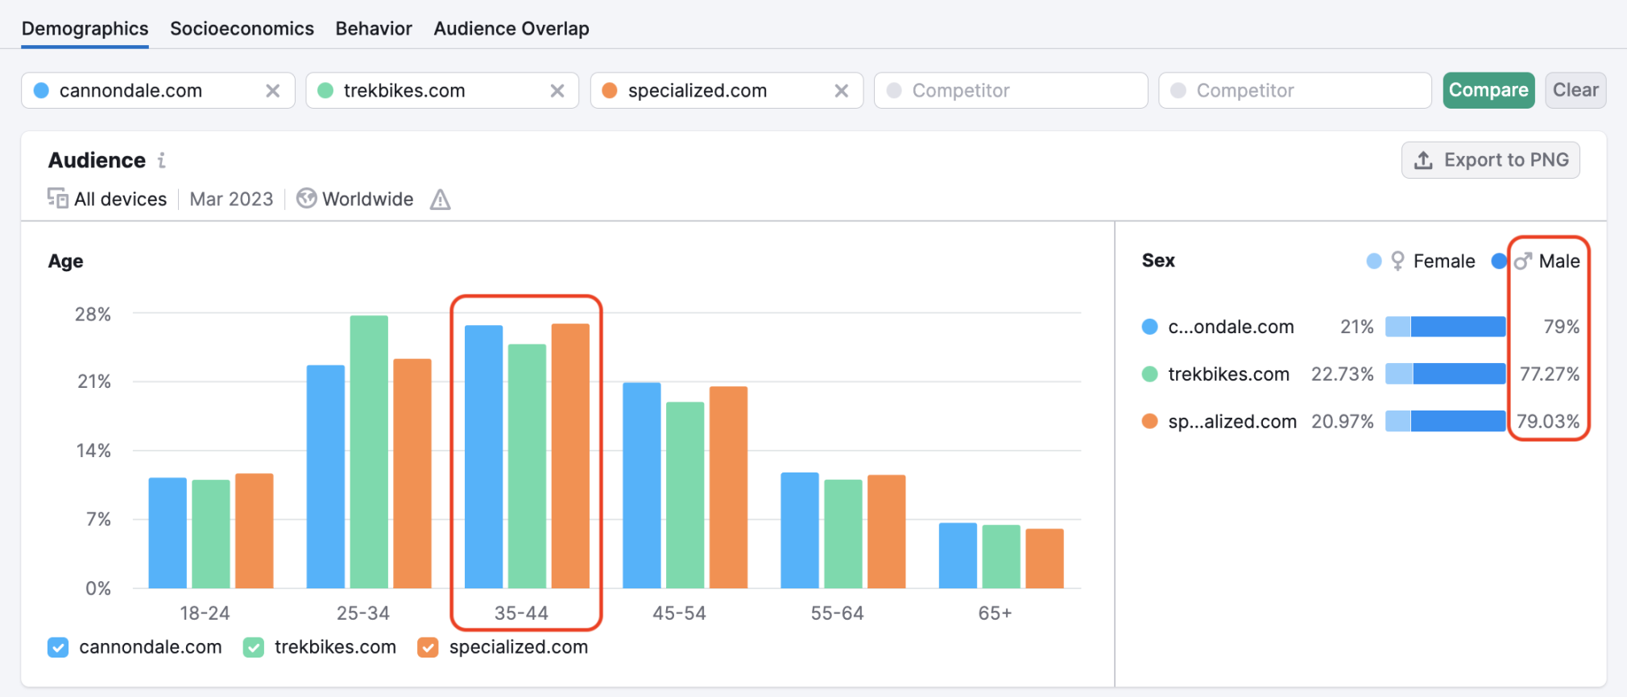Toggle the trekbikes.com legend checkbox
This screenshot has height=697, width=1627.
click(254, 648)
